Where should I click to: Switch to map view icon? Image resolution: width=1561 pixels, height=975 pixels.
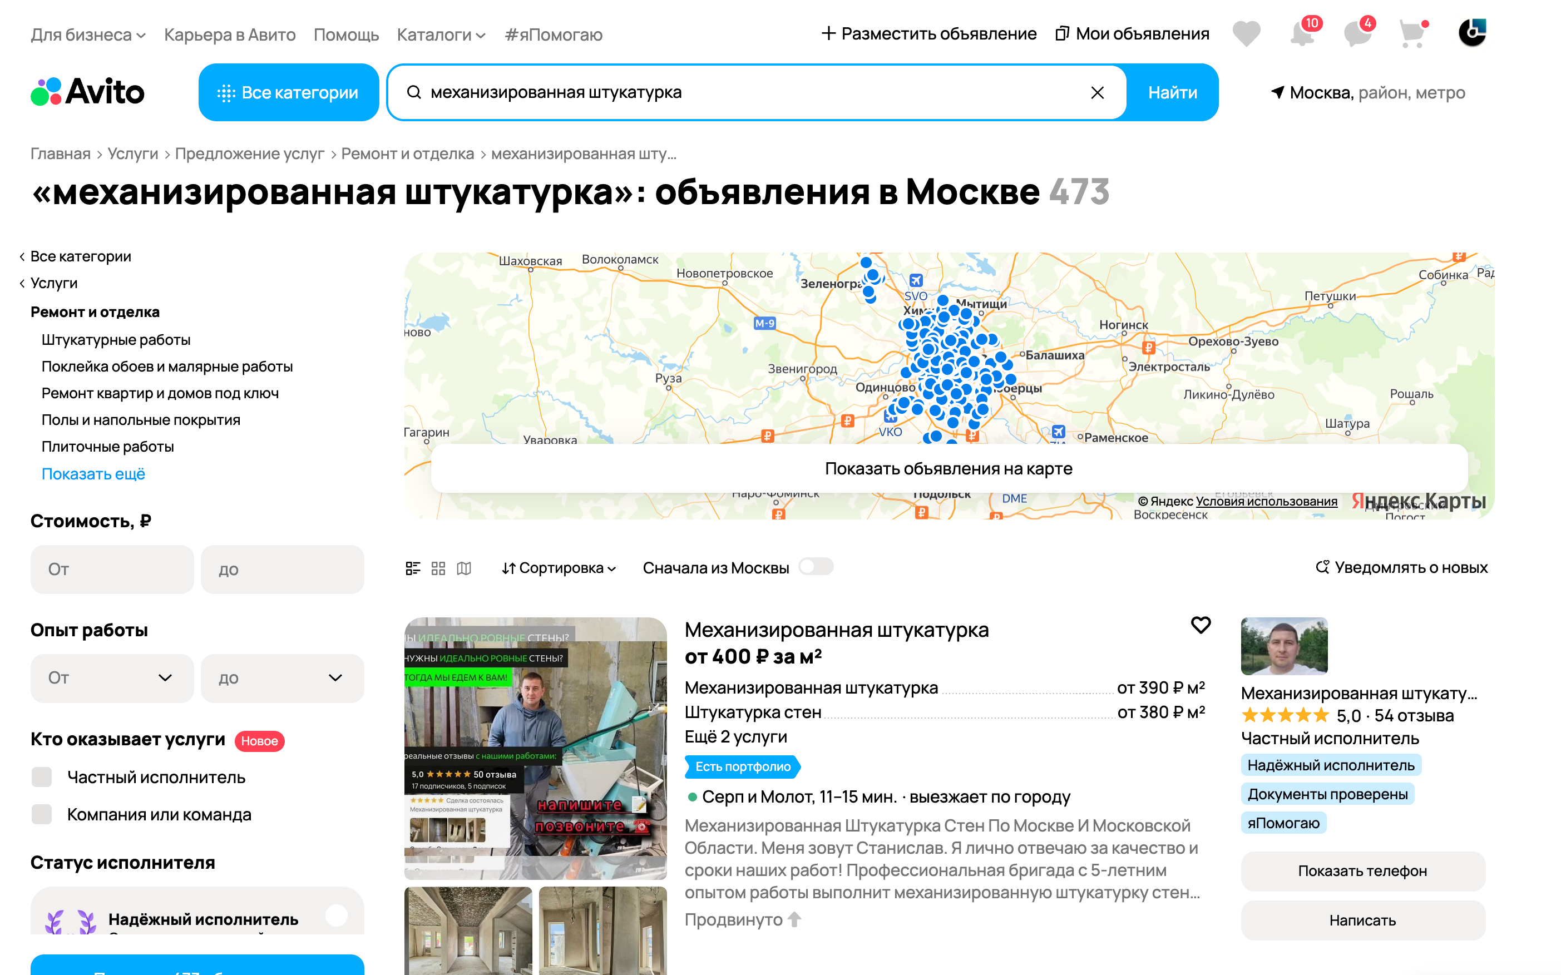(464, 568)
